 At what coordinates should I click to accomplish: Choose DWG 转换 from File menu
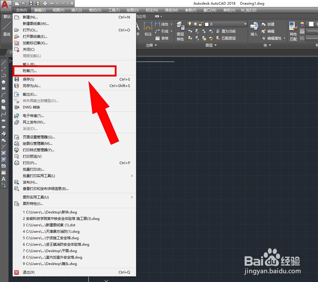[74, 107]
